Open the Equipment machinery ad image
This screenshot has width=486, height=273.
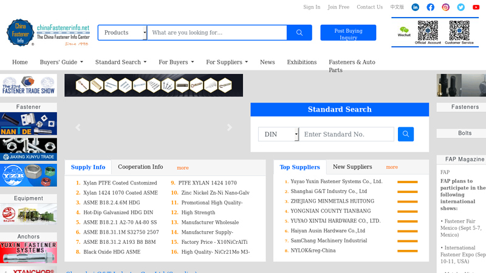(29, 214)
